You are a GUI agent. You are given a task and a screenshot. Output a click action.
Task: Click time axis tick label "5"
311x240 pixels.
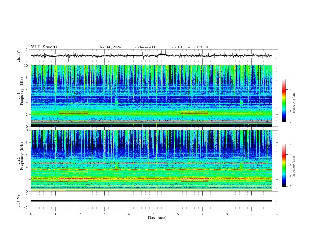click(154, 214)
